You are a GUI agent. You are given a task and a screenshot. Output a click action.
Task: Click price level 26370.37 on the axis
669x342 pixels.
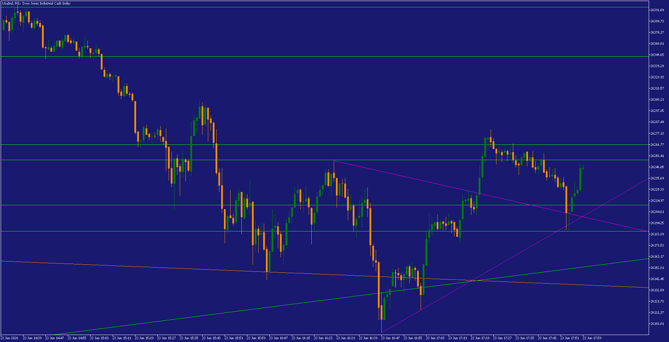(657, 32)
